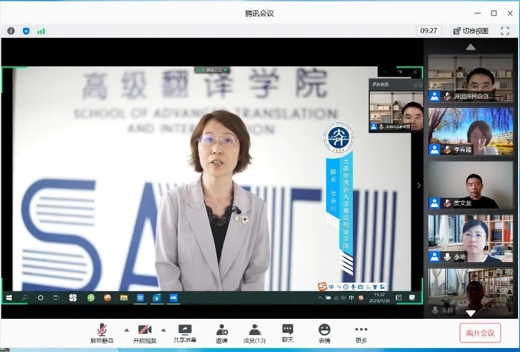Viewport: 520px width, 352px height.
Task: Click the 共享屏幕 share screen icon
Action: click(x=185, y=333)
